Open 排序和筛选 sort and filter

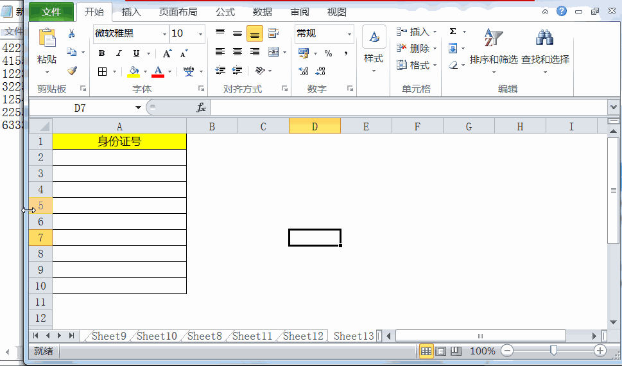tap(494, 51)
